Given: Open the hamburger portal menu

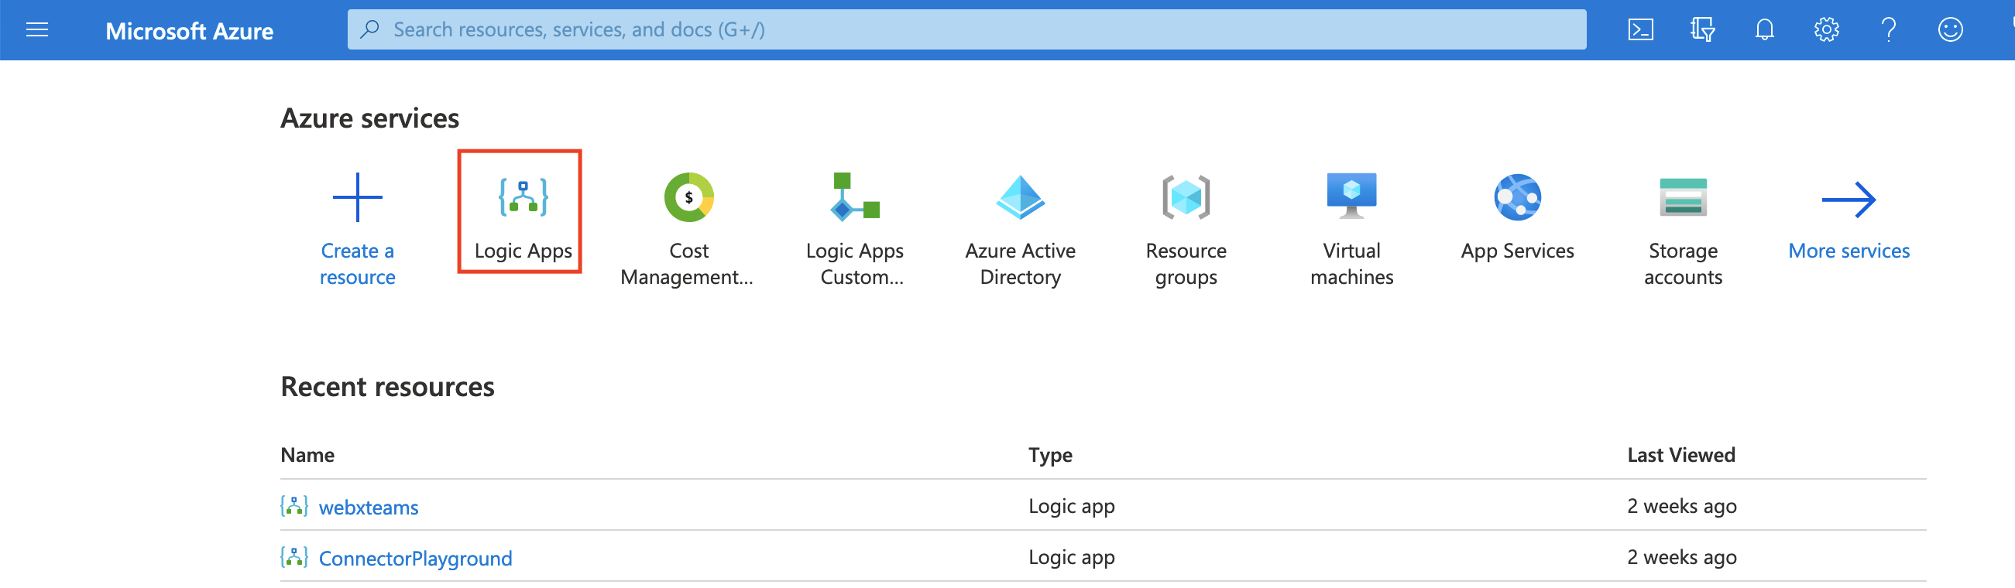Looking at the screenshot, I should pos(36,29).
